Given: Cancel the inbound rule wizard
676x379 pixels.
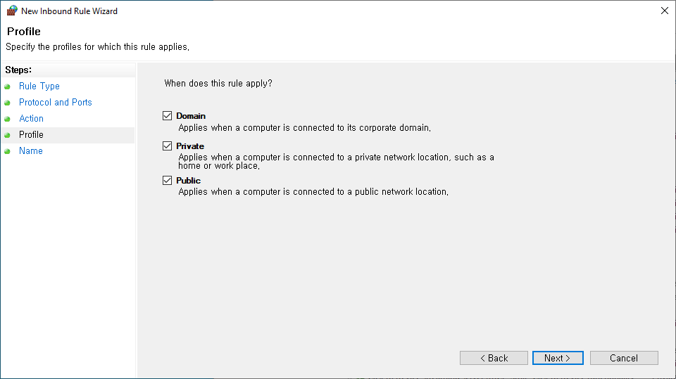Looking at the screenshot, I should (624, 358).
